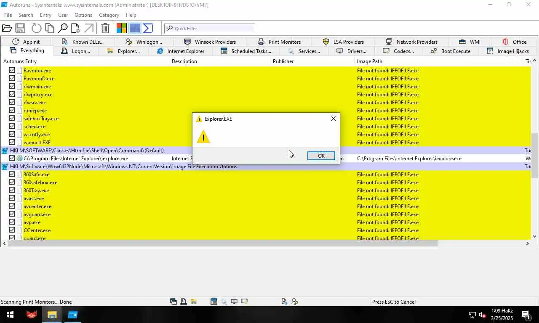Open the notification center icon
Screen dimensions: 539x323
point(526,315)
